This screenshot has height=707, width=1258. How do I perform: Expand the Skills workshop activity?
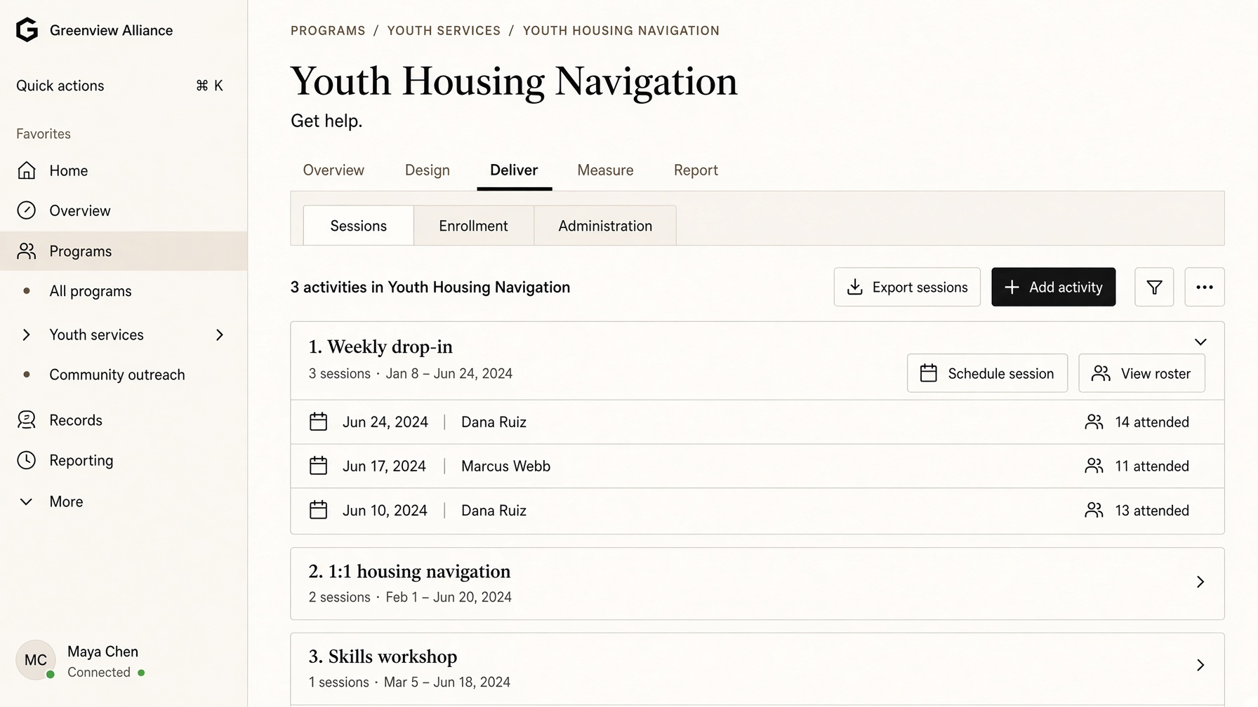point(1200,665)
